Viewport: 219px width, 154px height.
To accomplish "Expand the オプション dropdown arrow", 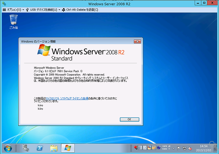I will 23,10.
